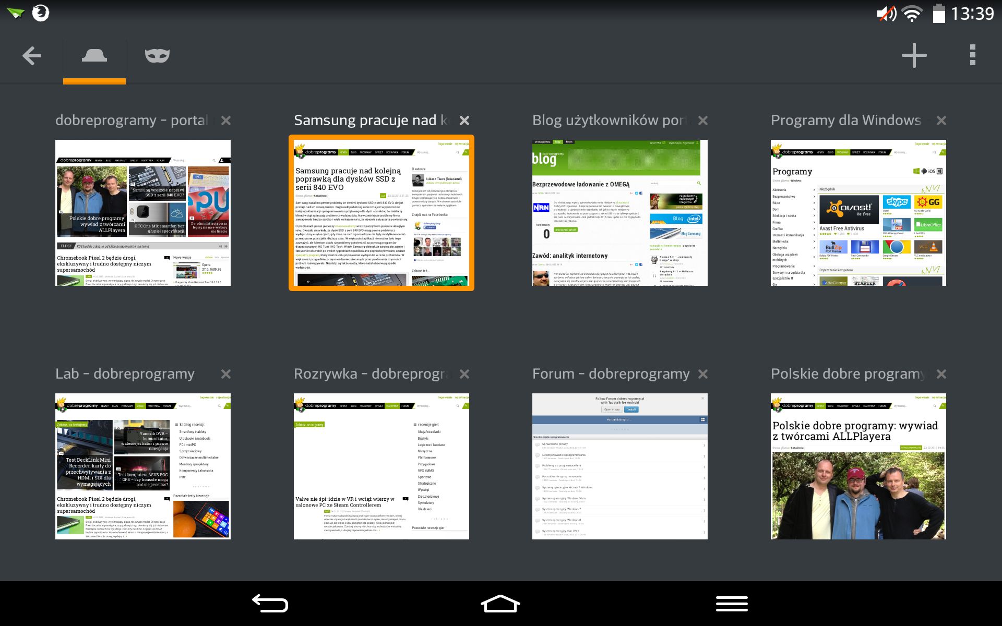The height and width of the screenshot is (626, 1002).
Task: Select the 'Lab - dobreprogramy' tab title
Action: 125,374
